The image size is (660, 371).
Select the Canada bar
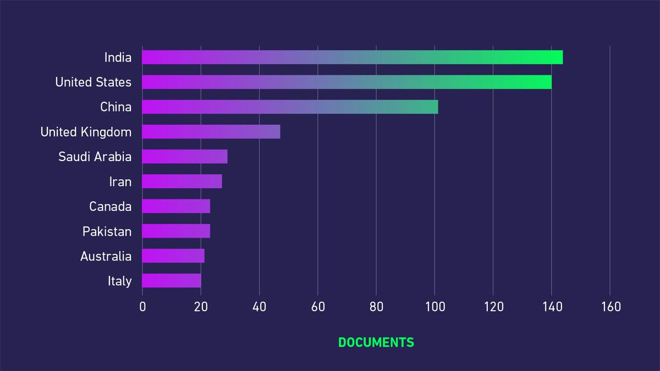176,206
